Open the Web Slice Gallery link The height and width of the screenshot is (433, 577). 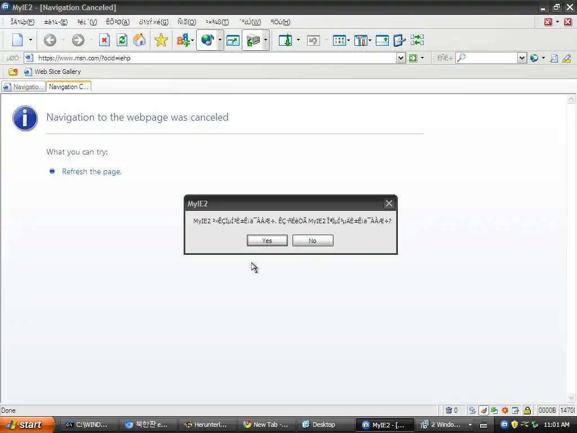[x=52, y=72]
